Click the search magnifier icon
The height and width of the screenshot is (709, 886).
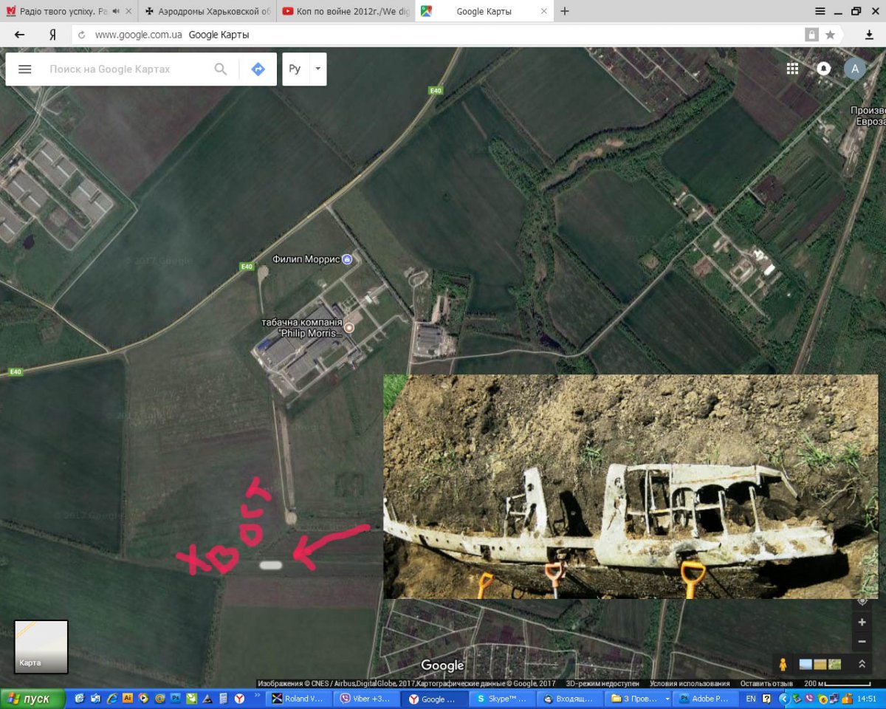[x=221, y=69]
